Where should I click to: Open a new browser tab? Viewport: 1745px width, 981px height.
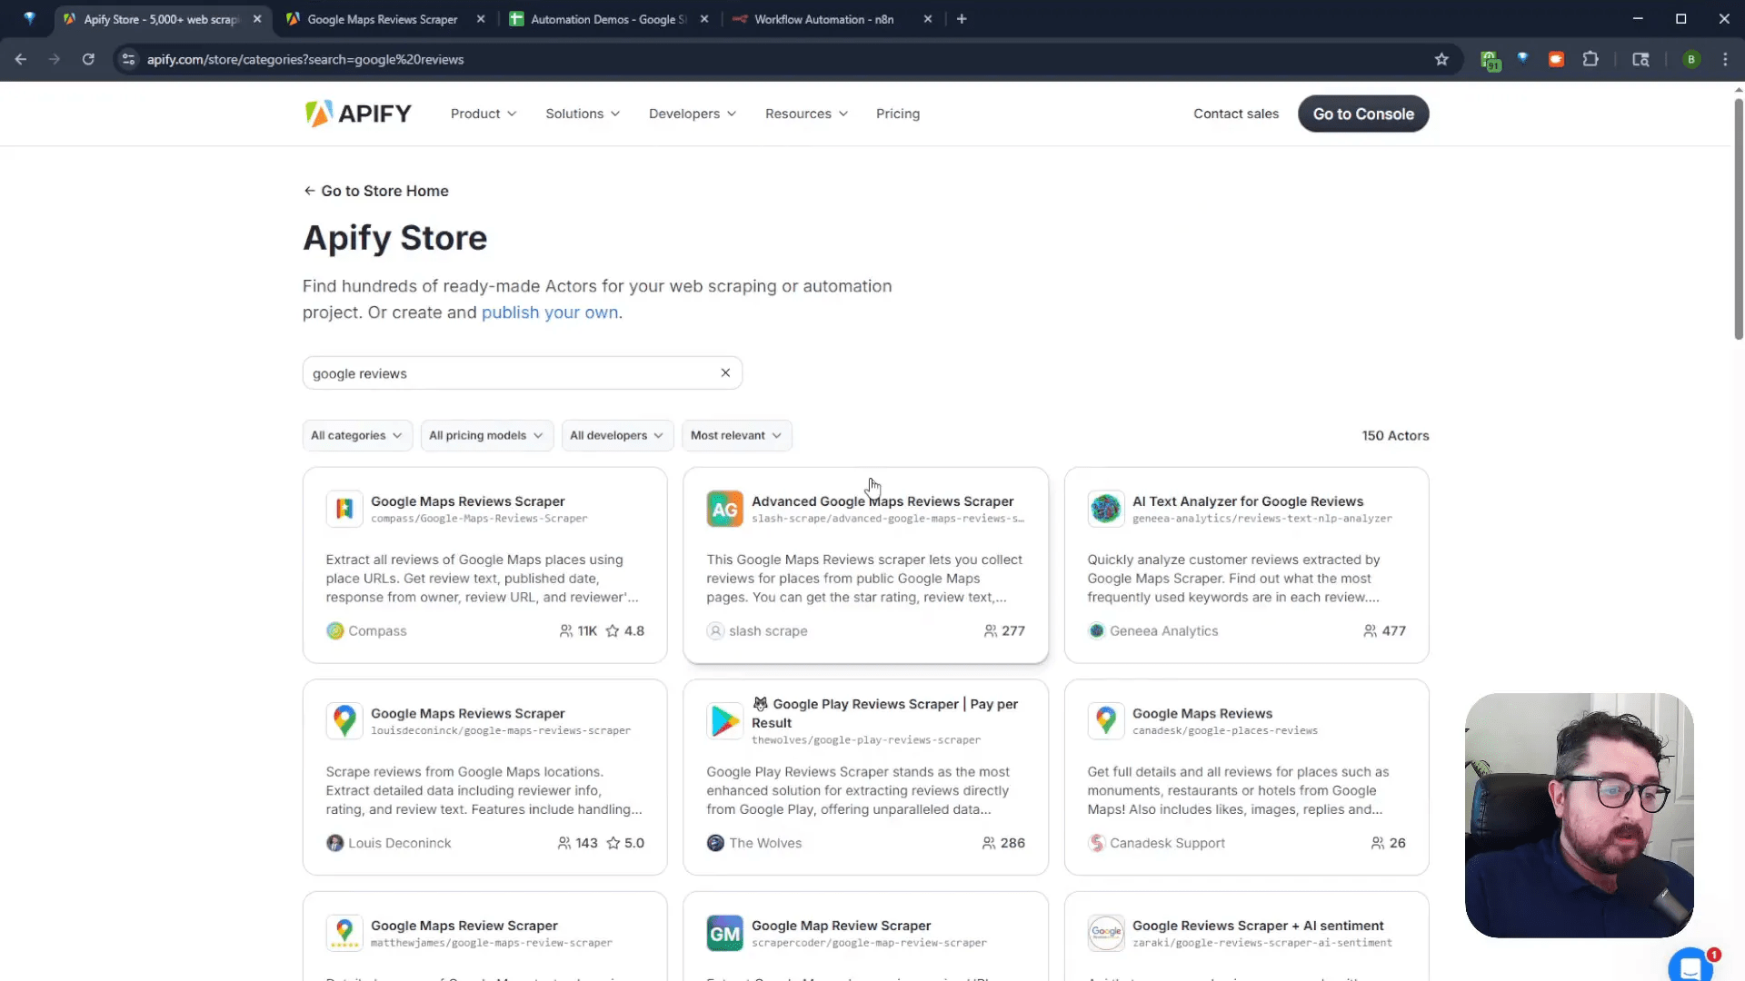[962, 19]
